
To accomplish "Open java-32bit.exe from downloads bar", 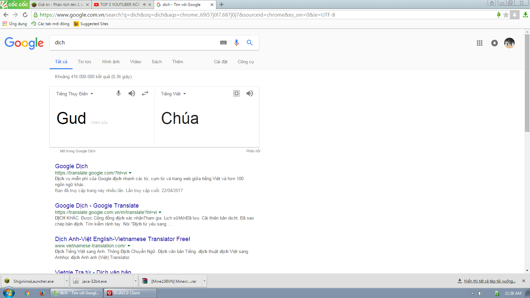I will pos(102,281).
